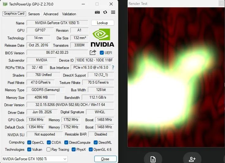Click the Memory Type value GDDR5 (Samsung)
The width and height of the screenshot is (225, 163).
46,90
